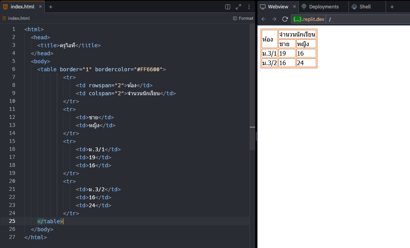The image size is (410, 248).
Task: Click index.html in the breadcrumb bar
Action: pos(18,18)
